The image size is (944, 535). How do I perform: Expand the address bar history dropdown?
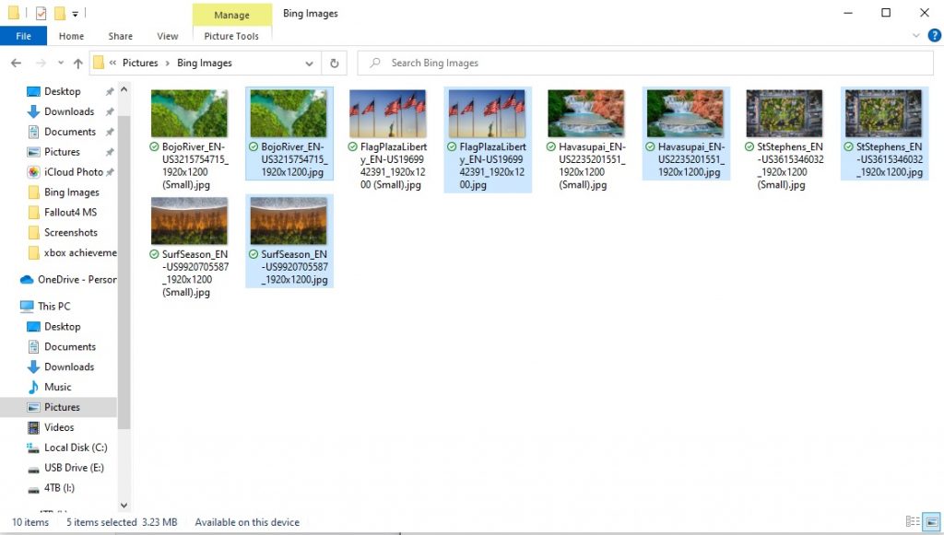tap(309, 63)
